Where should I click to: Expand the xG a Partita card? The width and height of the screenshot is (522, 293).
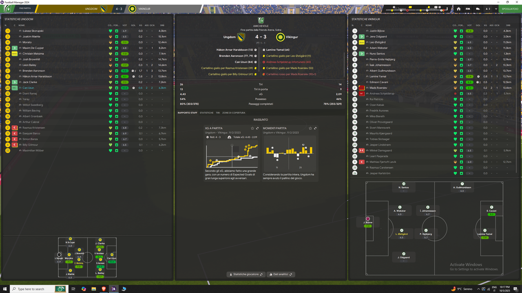(257, 128)
